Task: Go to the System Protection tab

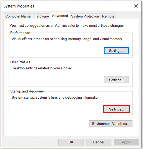Action: click(x=85, y=16)
